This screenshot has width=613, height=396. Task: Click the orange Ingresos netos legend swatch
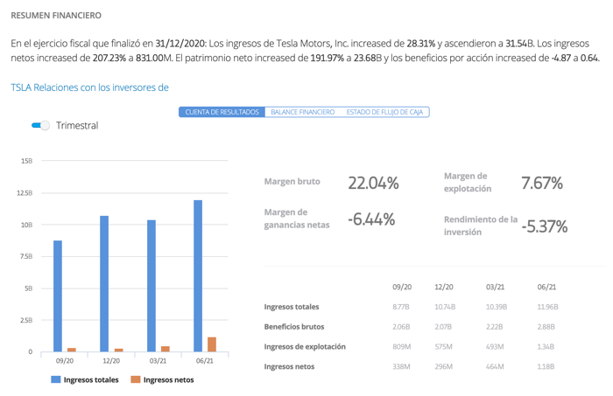[x=135, y=379]
